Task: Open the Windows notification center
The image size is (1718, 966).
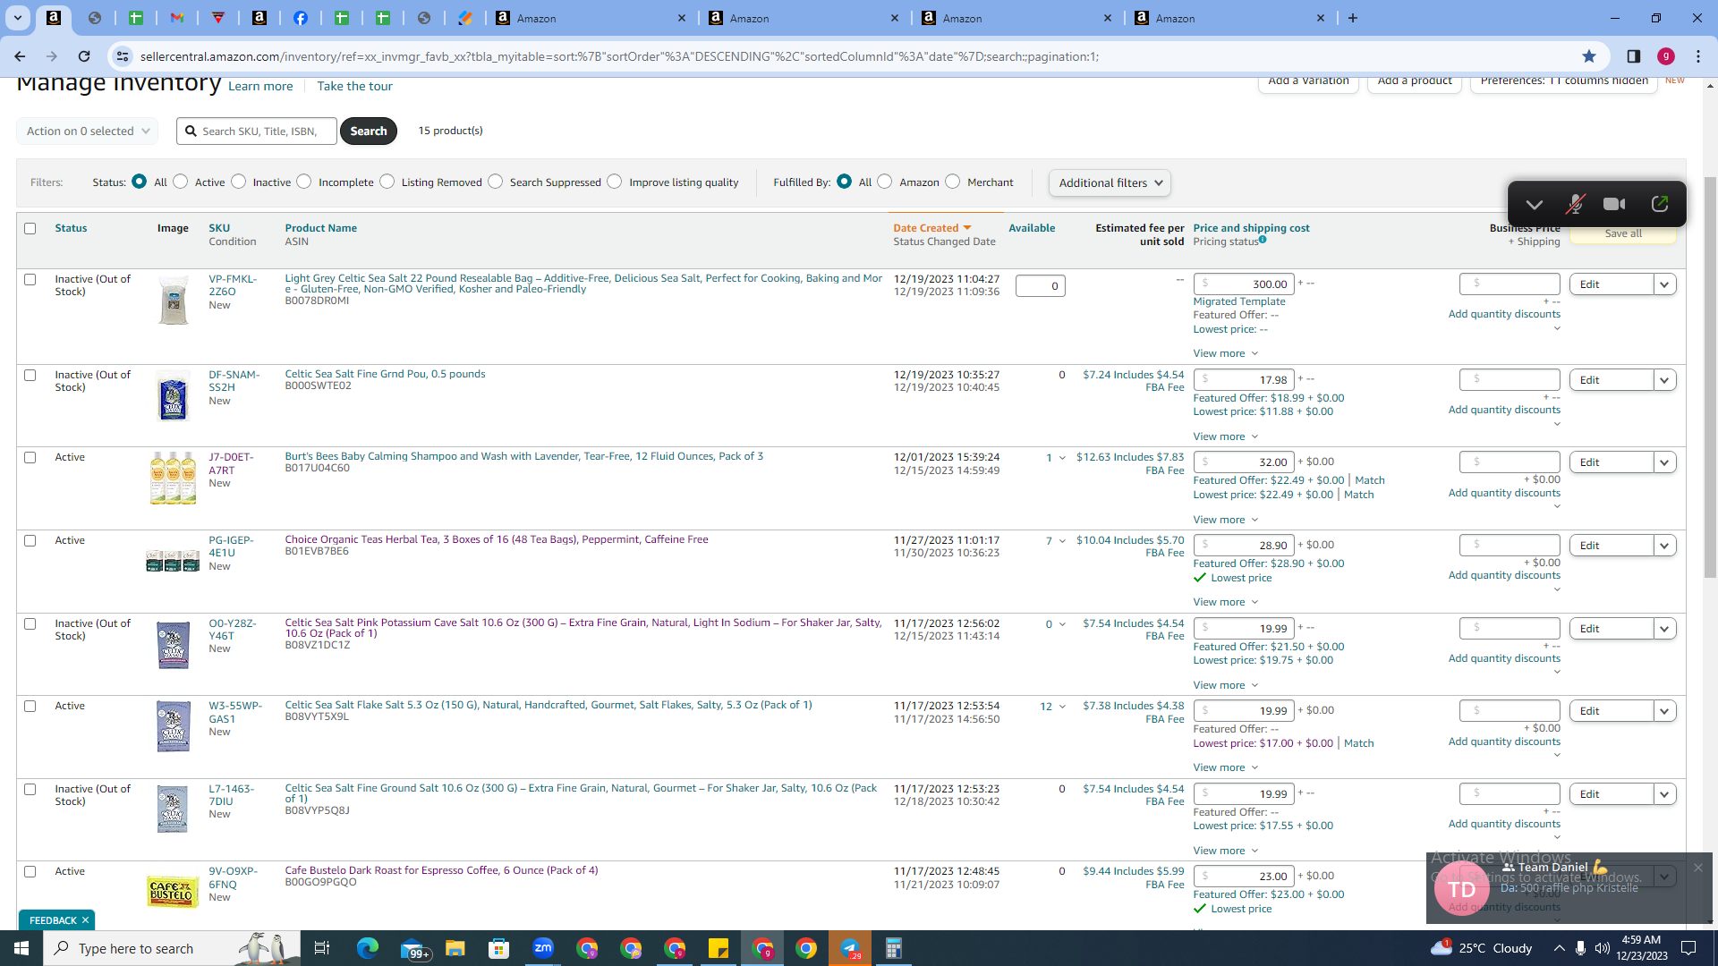Action: click(x=1688, y=948)
